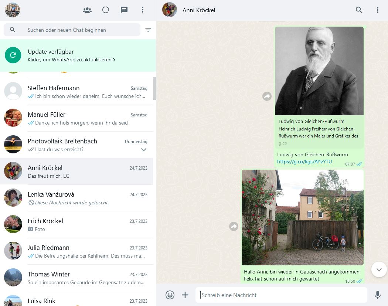Click the 'Foto' preview under Erich Kröckel
The height and width of the screenshot is (306, 388).
(x=40, y=229)
